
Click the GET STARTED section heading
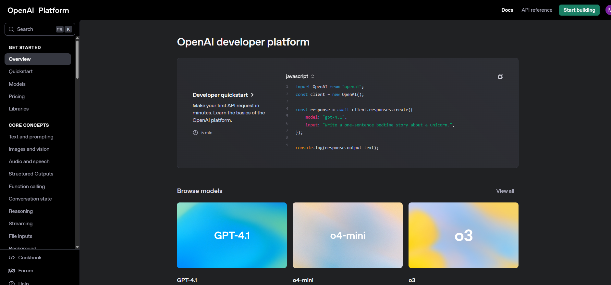click(x=25, y=47)
